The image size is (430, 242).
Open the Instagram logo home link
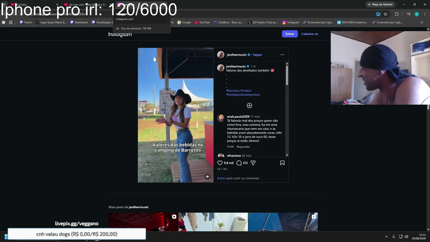[x=120, y=34]
